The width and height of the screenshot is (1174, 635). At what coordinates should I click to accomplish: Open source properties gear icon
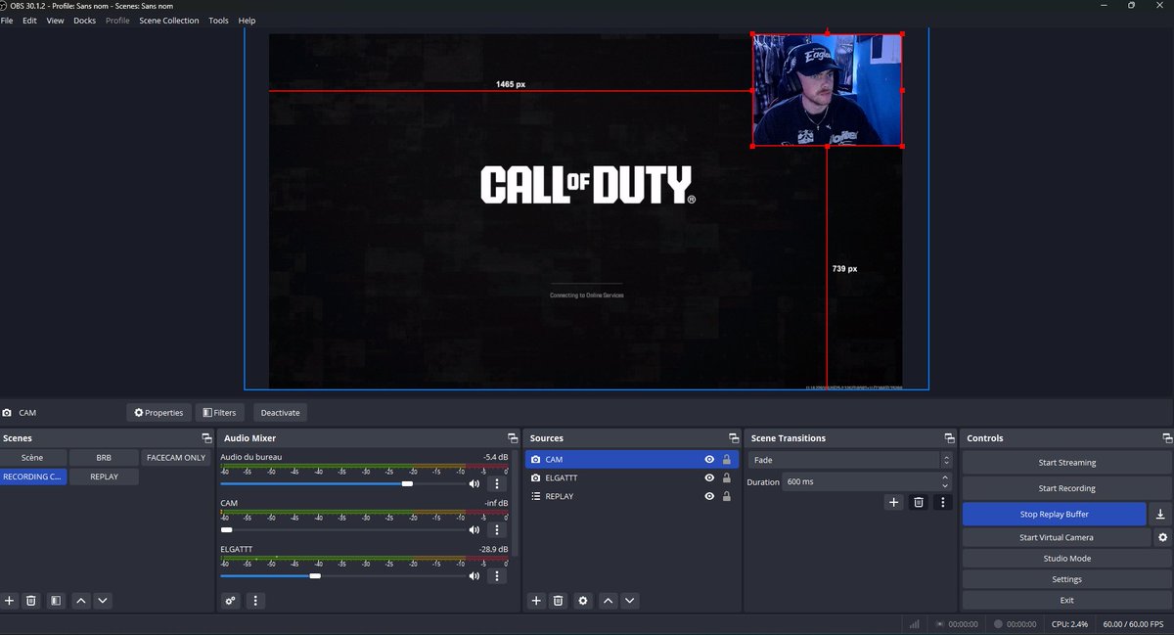click(583, 601)
